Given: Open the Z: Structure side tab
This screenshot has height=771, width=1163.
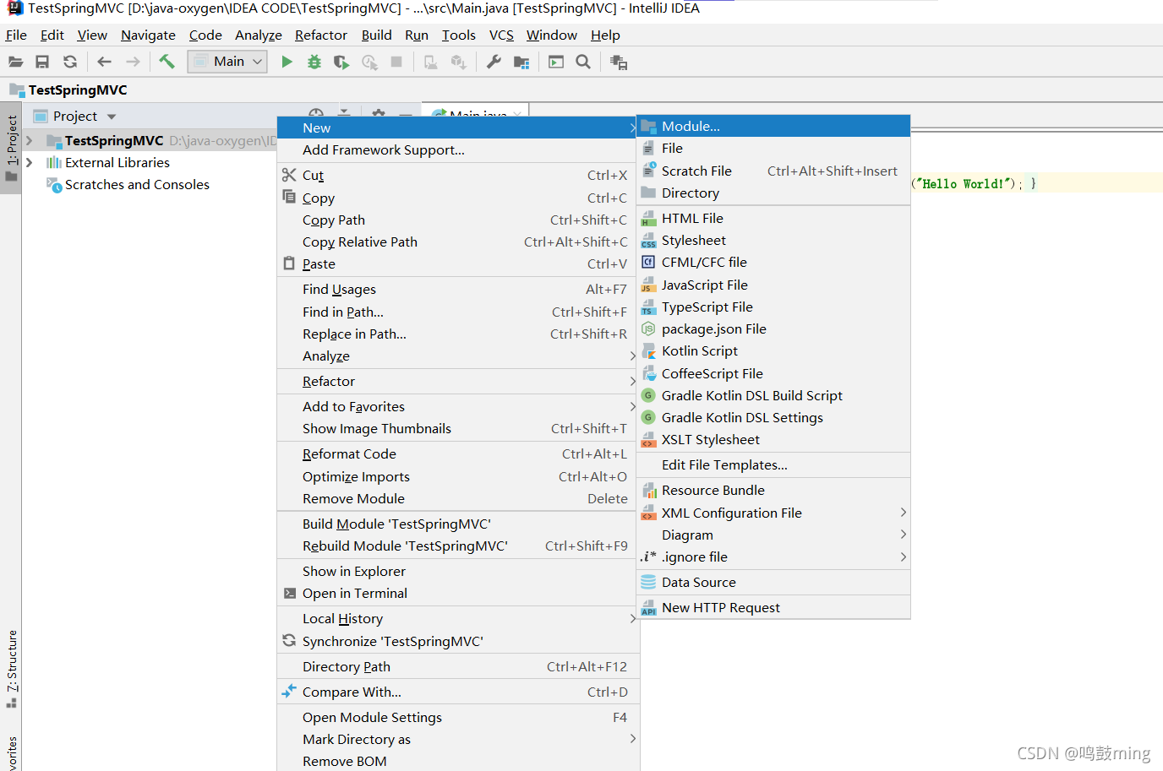Looking at the screenshot, I should (x=11, y=668).
